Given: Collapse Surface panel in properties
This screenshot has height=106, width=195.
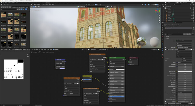Looking at the screenshot, I should pos(167,39).
